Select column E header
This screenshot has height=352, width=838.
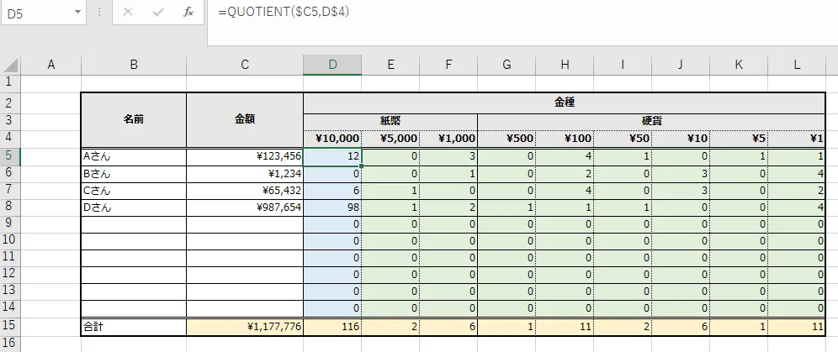pos(390,65)
